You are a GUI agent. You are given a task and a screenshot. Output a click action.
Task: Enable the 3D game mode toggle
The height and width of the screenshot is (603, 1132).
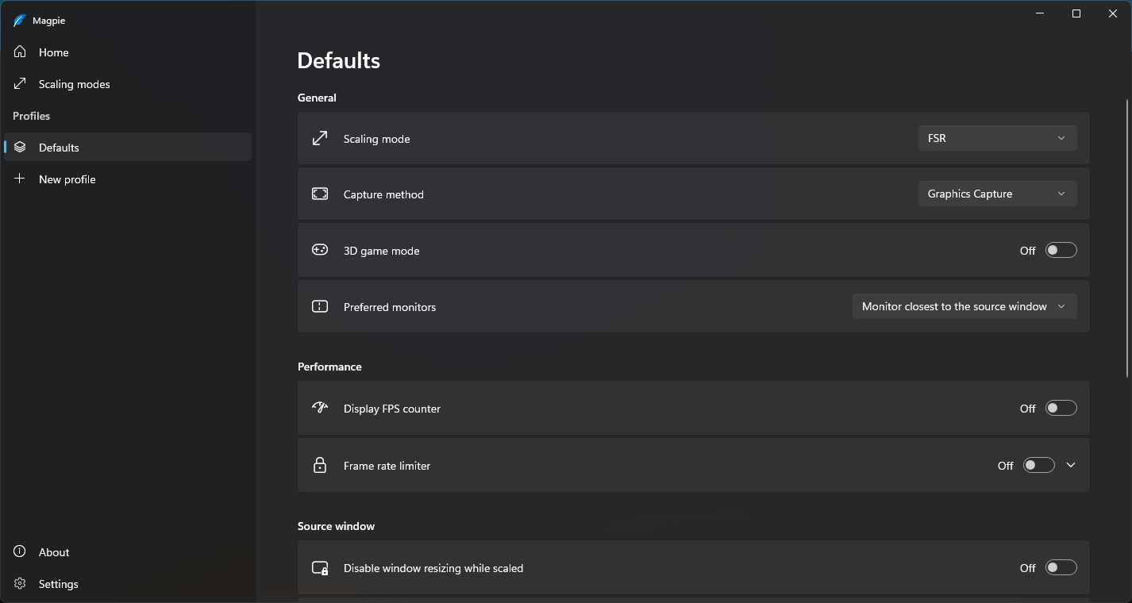(x=1061, y=250)
